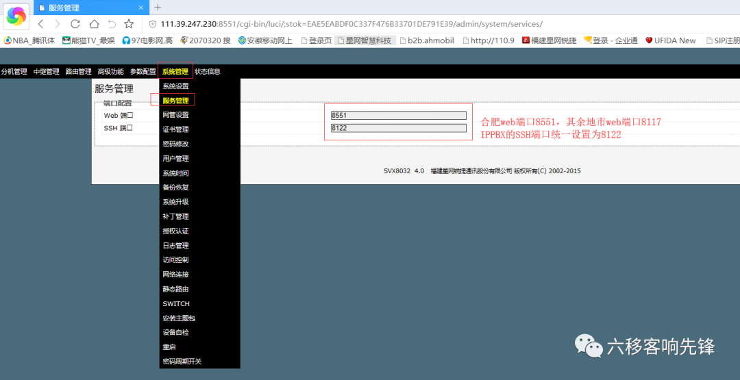Click the SSH 端口 label
This screenshot has height=380, width=740.
coord(118,128)
